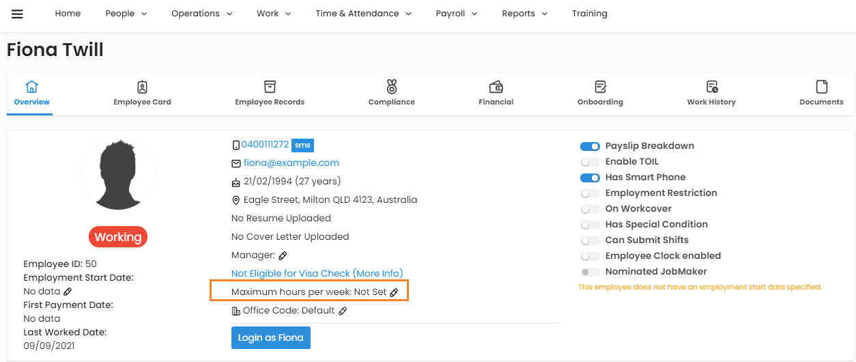Image resolution: width=856 pixels, height=362 pixels.
Task: Open the fiona@example.com email link
Action: pyautogui.click(x=291, y=163)
